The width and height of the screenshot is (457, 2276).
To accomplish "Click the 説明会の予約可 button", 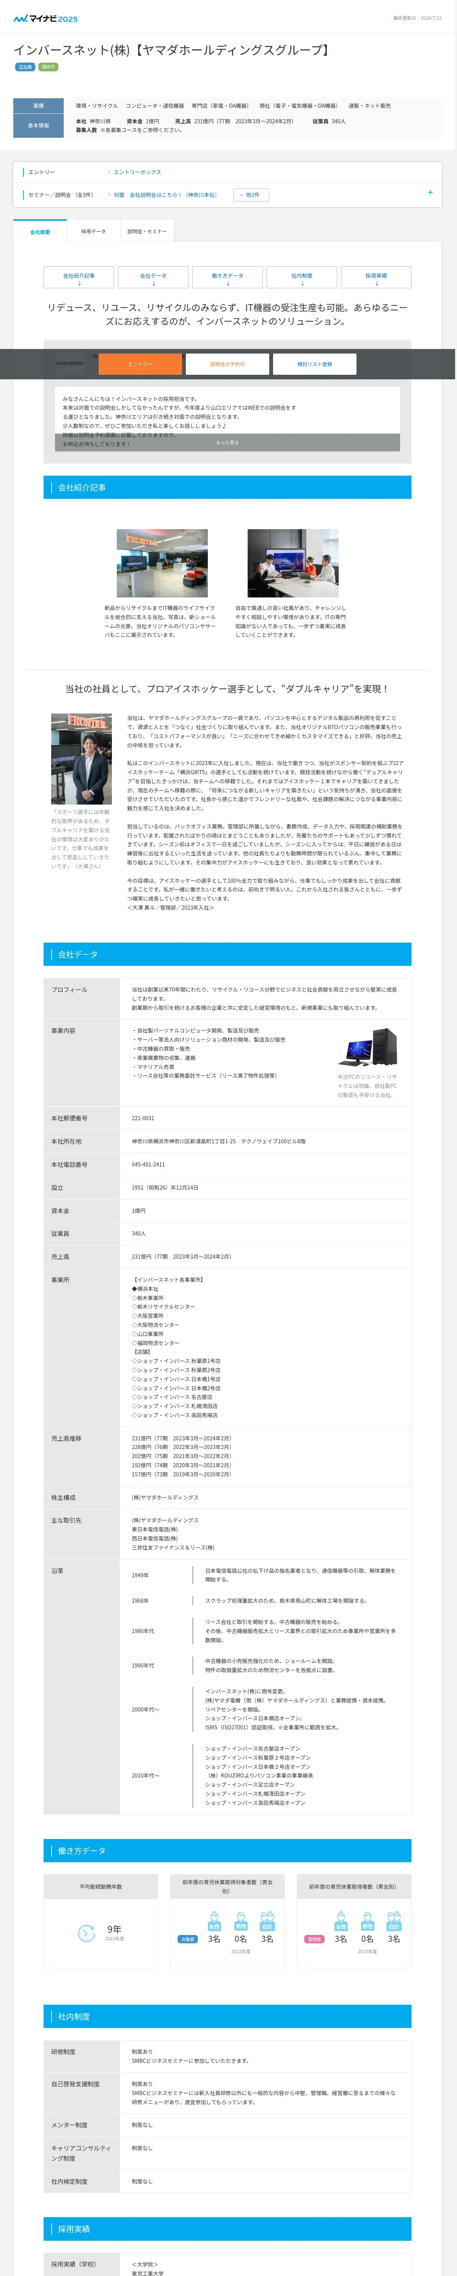I will click(227, 364).
